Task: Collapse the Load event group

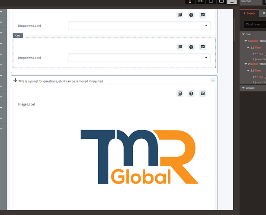Action: [243, 34]
